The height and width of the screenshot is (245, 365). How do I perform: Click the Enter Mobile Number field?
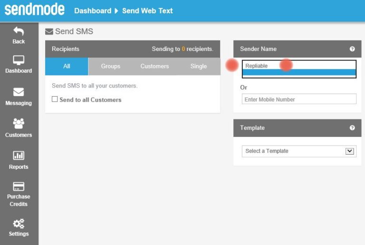click(299, 99)
